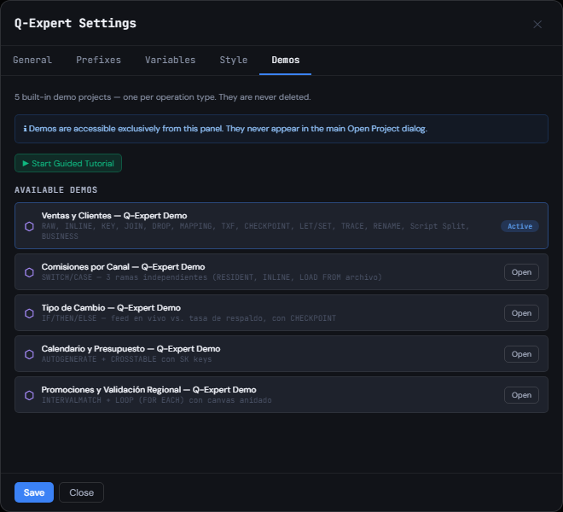Select the Style tab

[x=234, y=60]
